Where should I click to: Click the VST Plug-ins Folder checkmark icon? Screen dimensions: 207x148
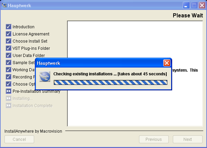[x=9, y=48]
